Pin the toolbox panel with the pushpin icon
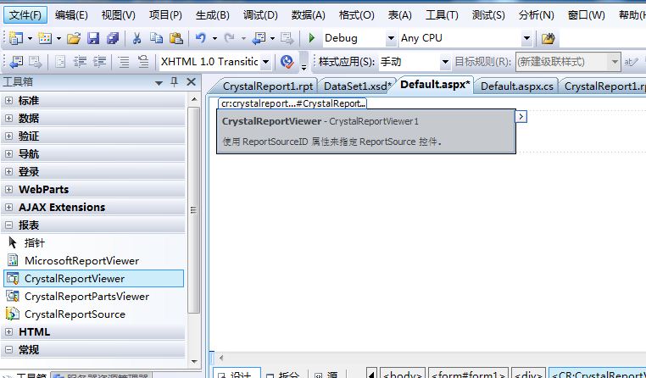The height and width of the screenshot is (378, 646). coord(174,81)
